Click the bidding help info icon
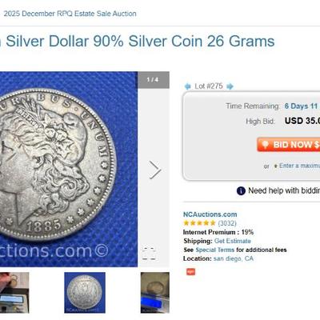The width and height of the screenshot is (320, 320). pos(241,191)
